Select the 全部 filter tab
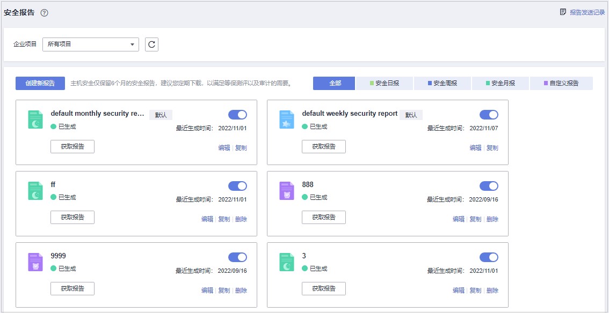This screenshot has width=609, height=313. click(x=334, y=83)
